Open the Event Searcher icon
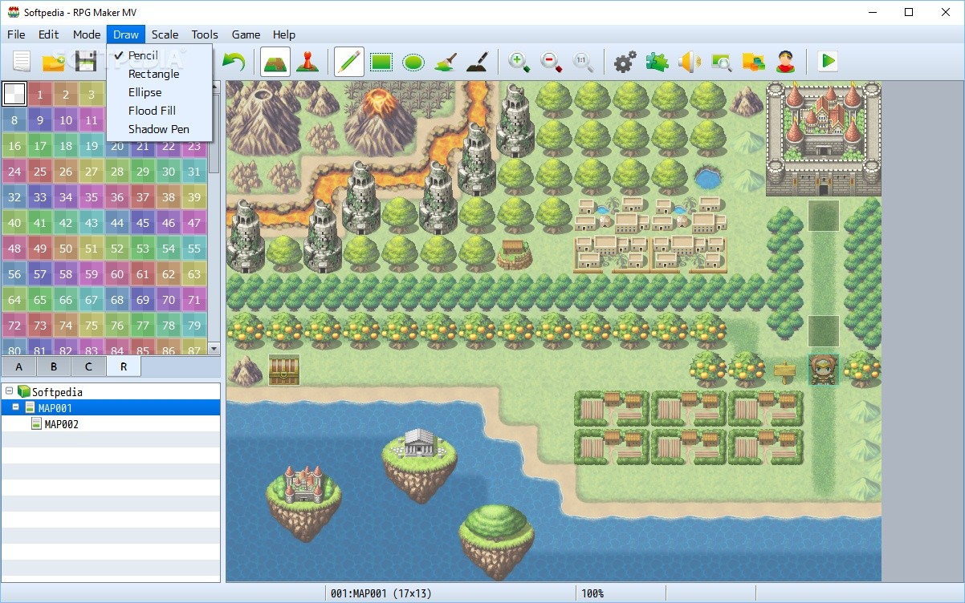Image resolution: width=965 pixels, height=603 pixels. click(721, 62)
